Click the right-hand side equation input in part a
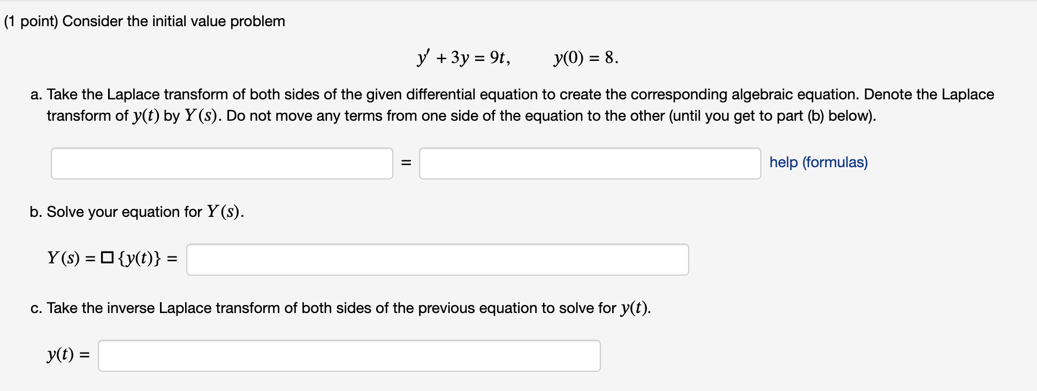The image size is (1037, 391). (590, 163)
